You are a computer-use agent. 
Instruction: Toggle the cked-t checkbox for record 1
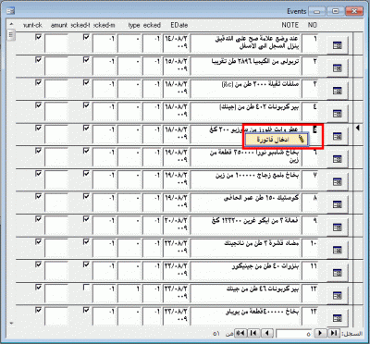coord(86,37)
